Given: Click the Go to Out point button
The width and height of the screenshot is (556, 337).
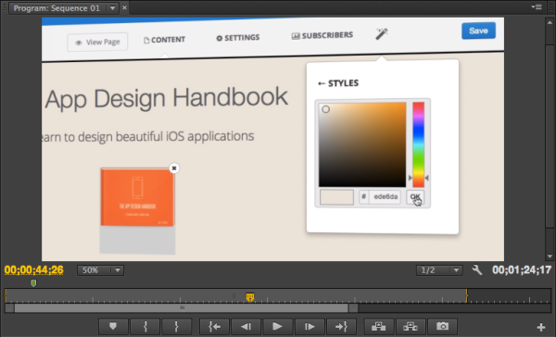Looking at the screenshot, I should pyautogui.click(x=341, y=326).
